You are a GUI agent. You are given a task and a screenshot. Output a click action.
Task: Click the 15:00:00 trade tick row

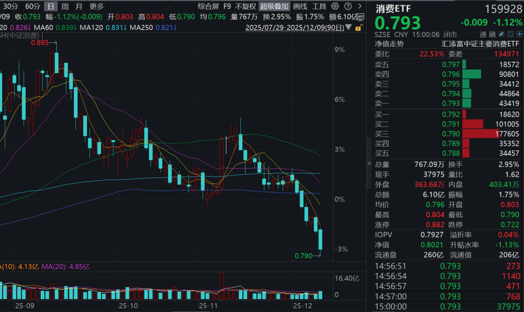tap(447, 306)
